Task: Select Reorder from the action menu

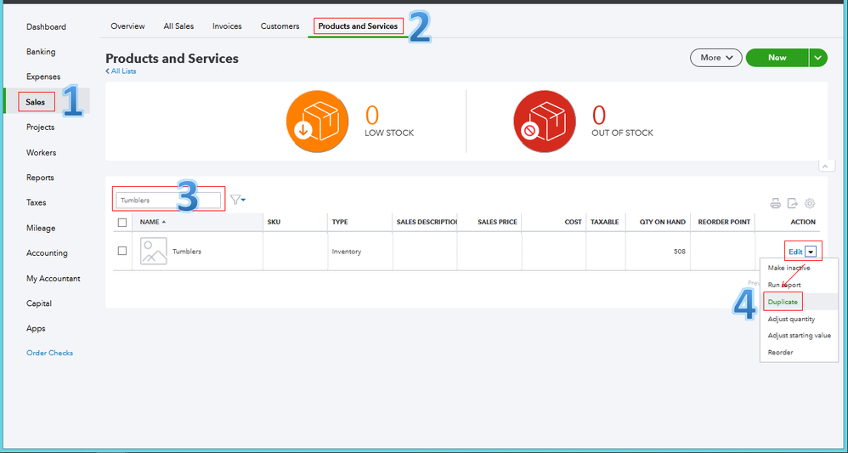Action: click(x=780, y=353)
